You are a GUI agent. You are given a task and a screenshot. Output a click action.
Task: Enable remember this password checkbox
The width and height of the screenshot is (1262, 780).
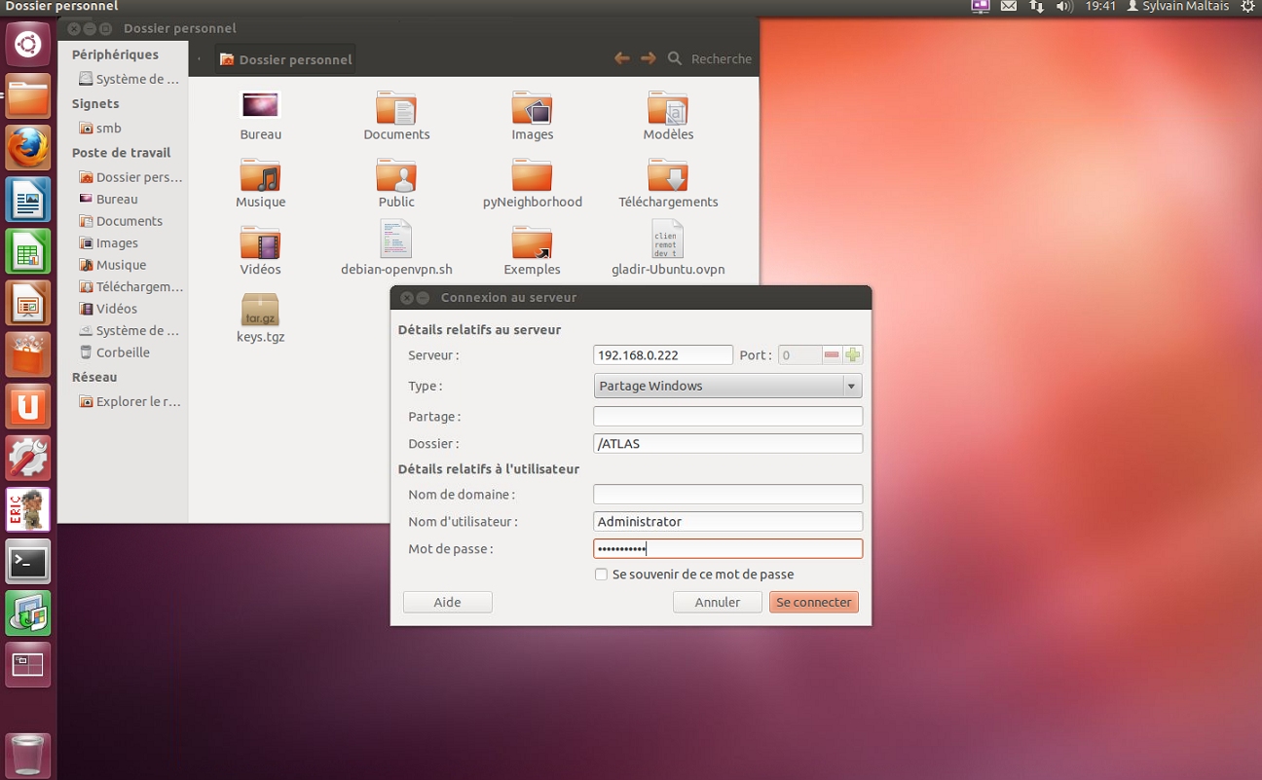point(602,575)
